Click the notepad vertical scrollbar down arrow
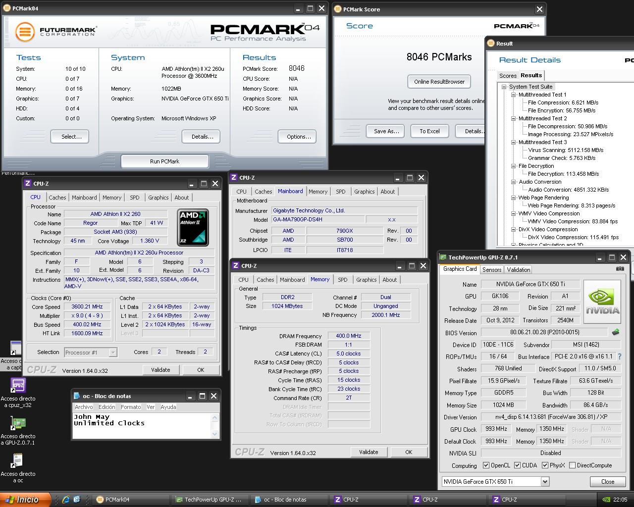This screenshot has height=507, width=634. coord(214,434)
